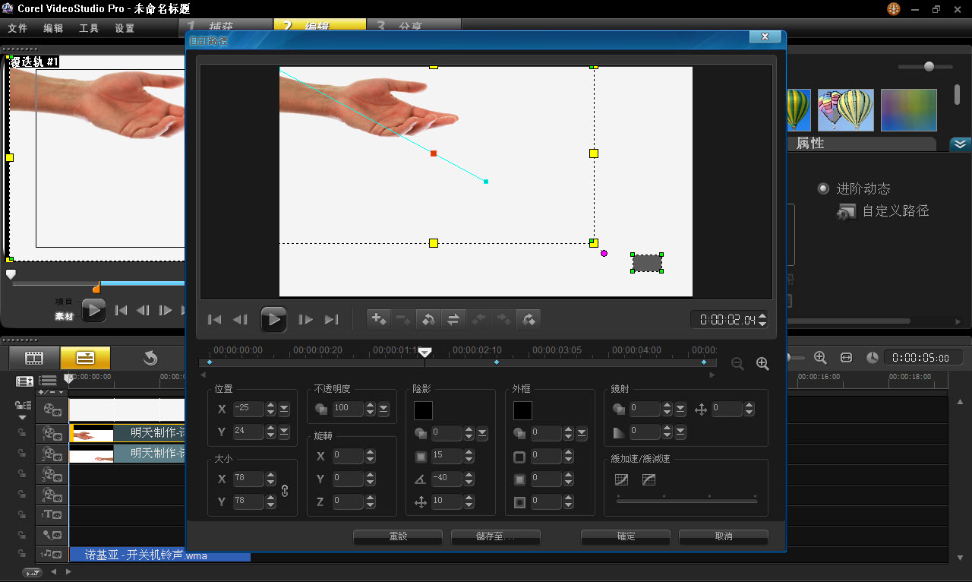
Task: Expand the add/remove track dropdown
Action: (52, 392)
